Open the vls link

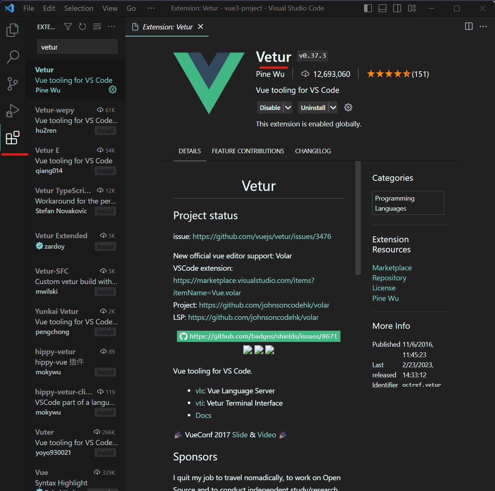(x=200, y=391)
